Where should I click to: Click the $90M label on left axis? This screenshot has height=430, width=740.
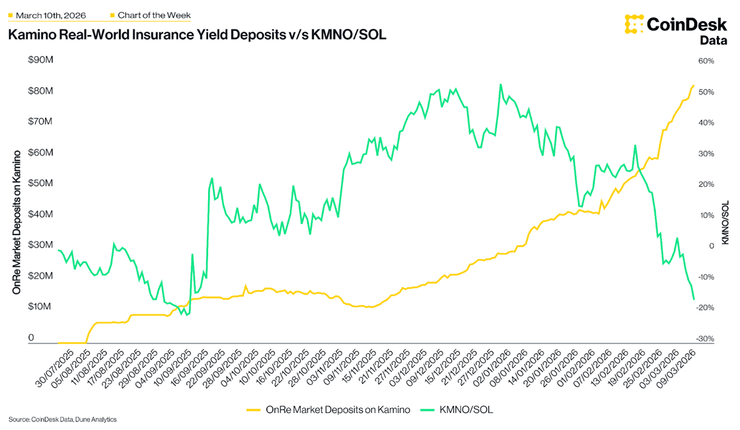pyautogui.click(x=40, y=60)
